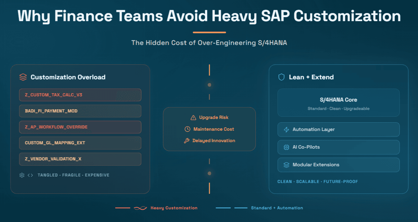Select the BADI_FI_PAYMENT_MOD item
This screenshot has width=418, height=222.
pyautogui.click(x=80, y=111)
